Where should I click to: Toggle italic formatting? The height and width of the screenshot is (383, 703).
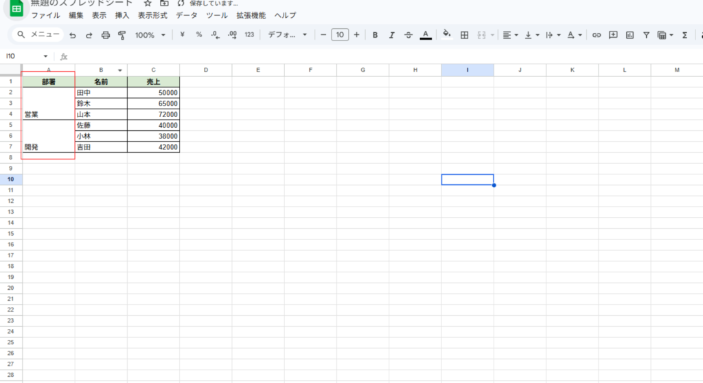[392, 35]
